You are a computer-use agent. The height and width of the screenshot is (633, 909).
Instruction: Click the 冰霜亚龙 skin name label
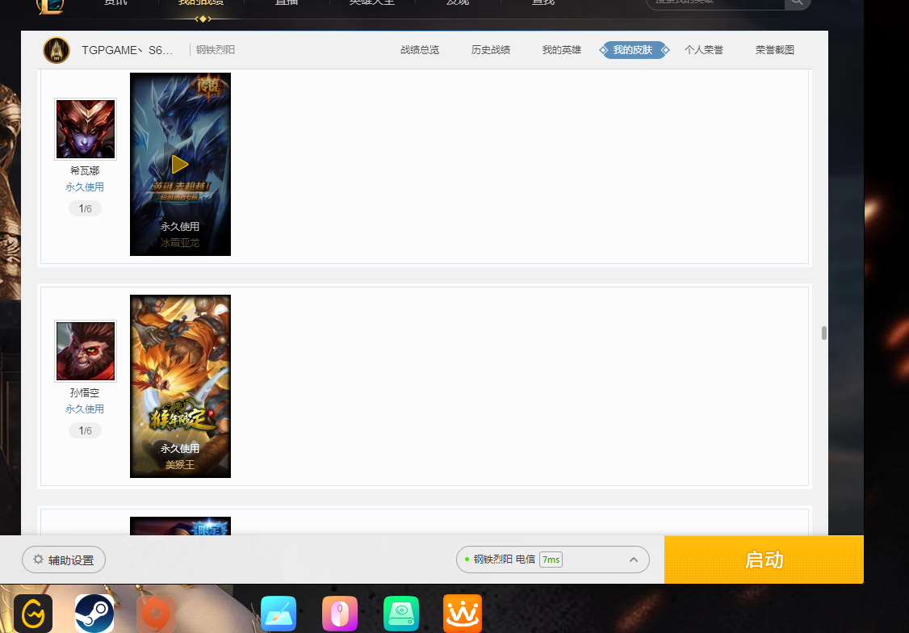click(180, 242)
